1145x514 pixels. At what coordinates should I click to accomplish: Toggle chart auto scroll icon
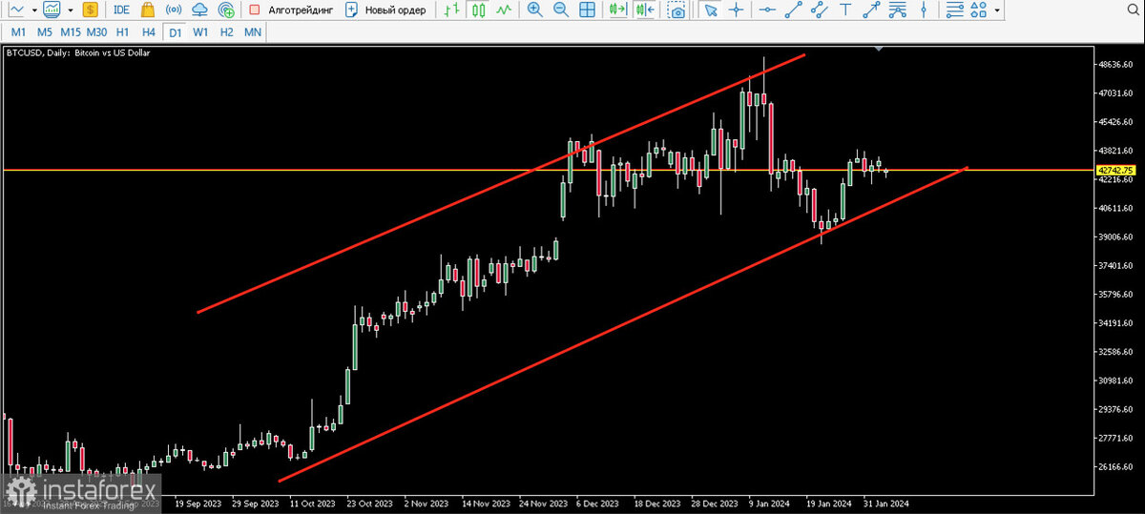tap(618, 10)
